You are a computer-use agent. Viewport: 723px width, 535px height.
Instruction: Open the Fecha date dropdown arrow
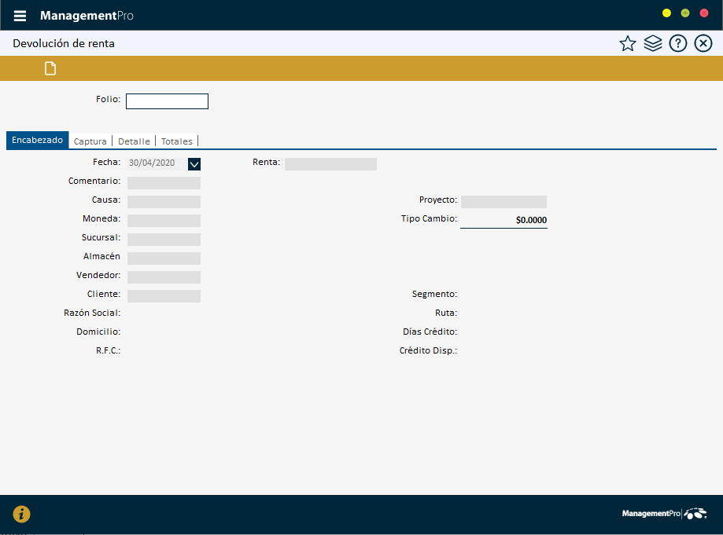pos(194,164)
